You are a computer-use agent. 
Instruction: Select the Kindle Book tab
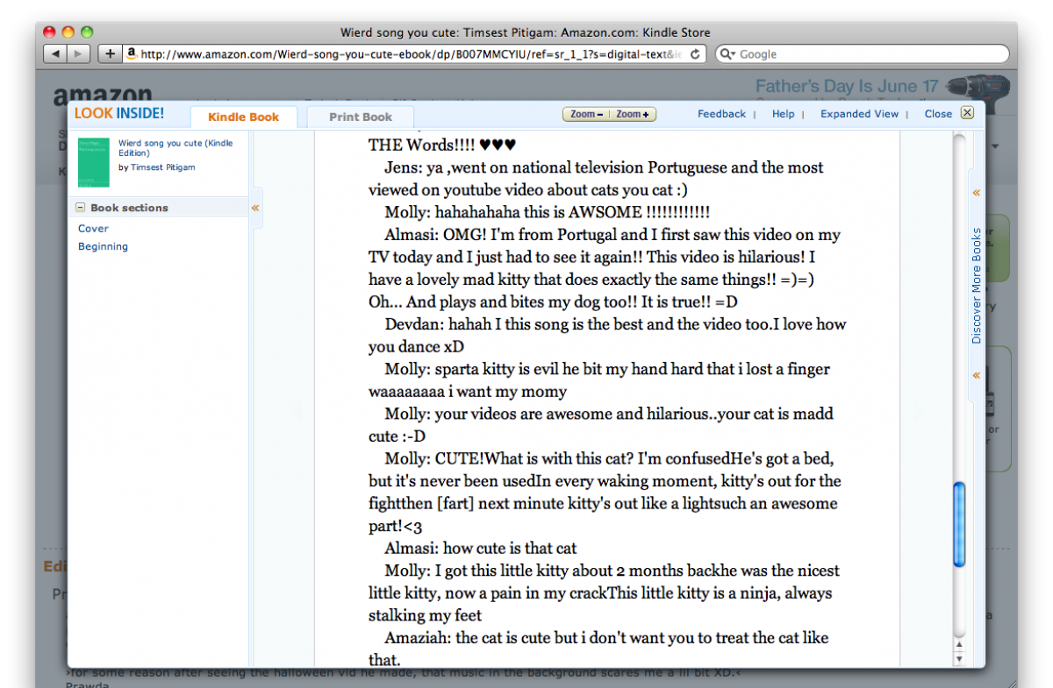coord(243,117)
